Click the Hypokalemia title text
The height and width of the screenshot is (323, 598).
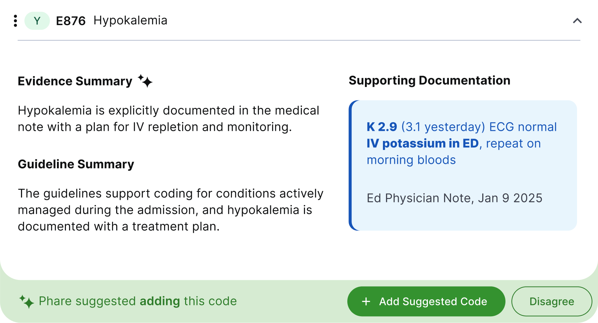click(130, 21)
